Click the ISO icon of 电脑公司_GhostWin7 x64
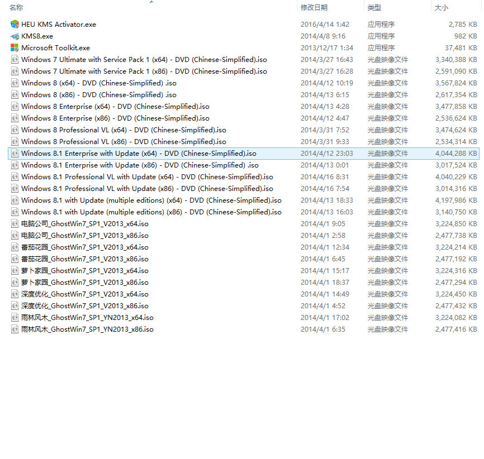Image resolution: width=484 pixels, height=459 pixels. [x=15, y=224]
